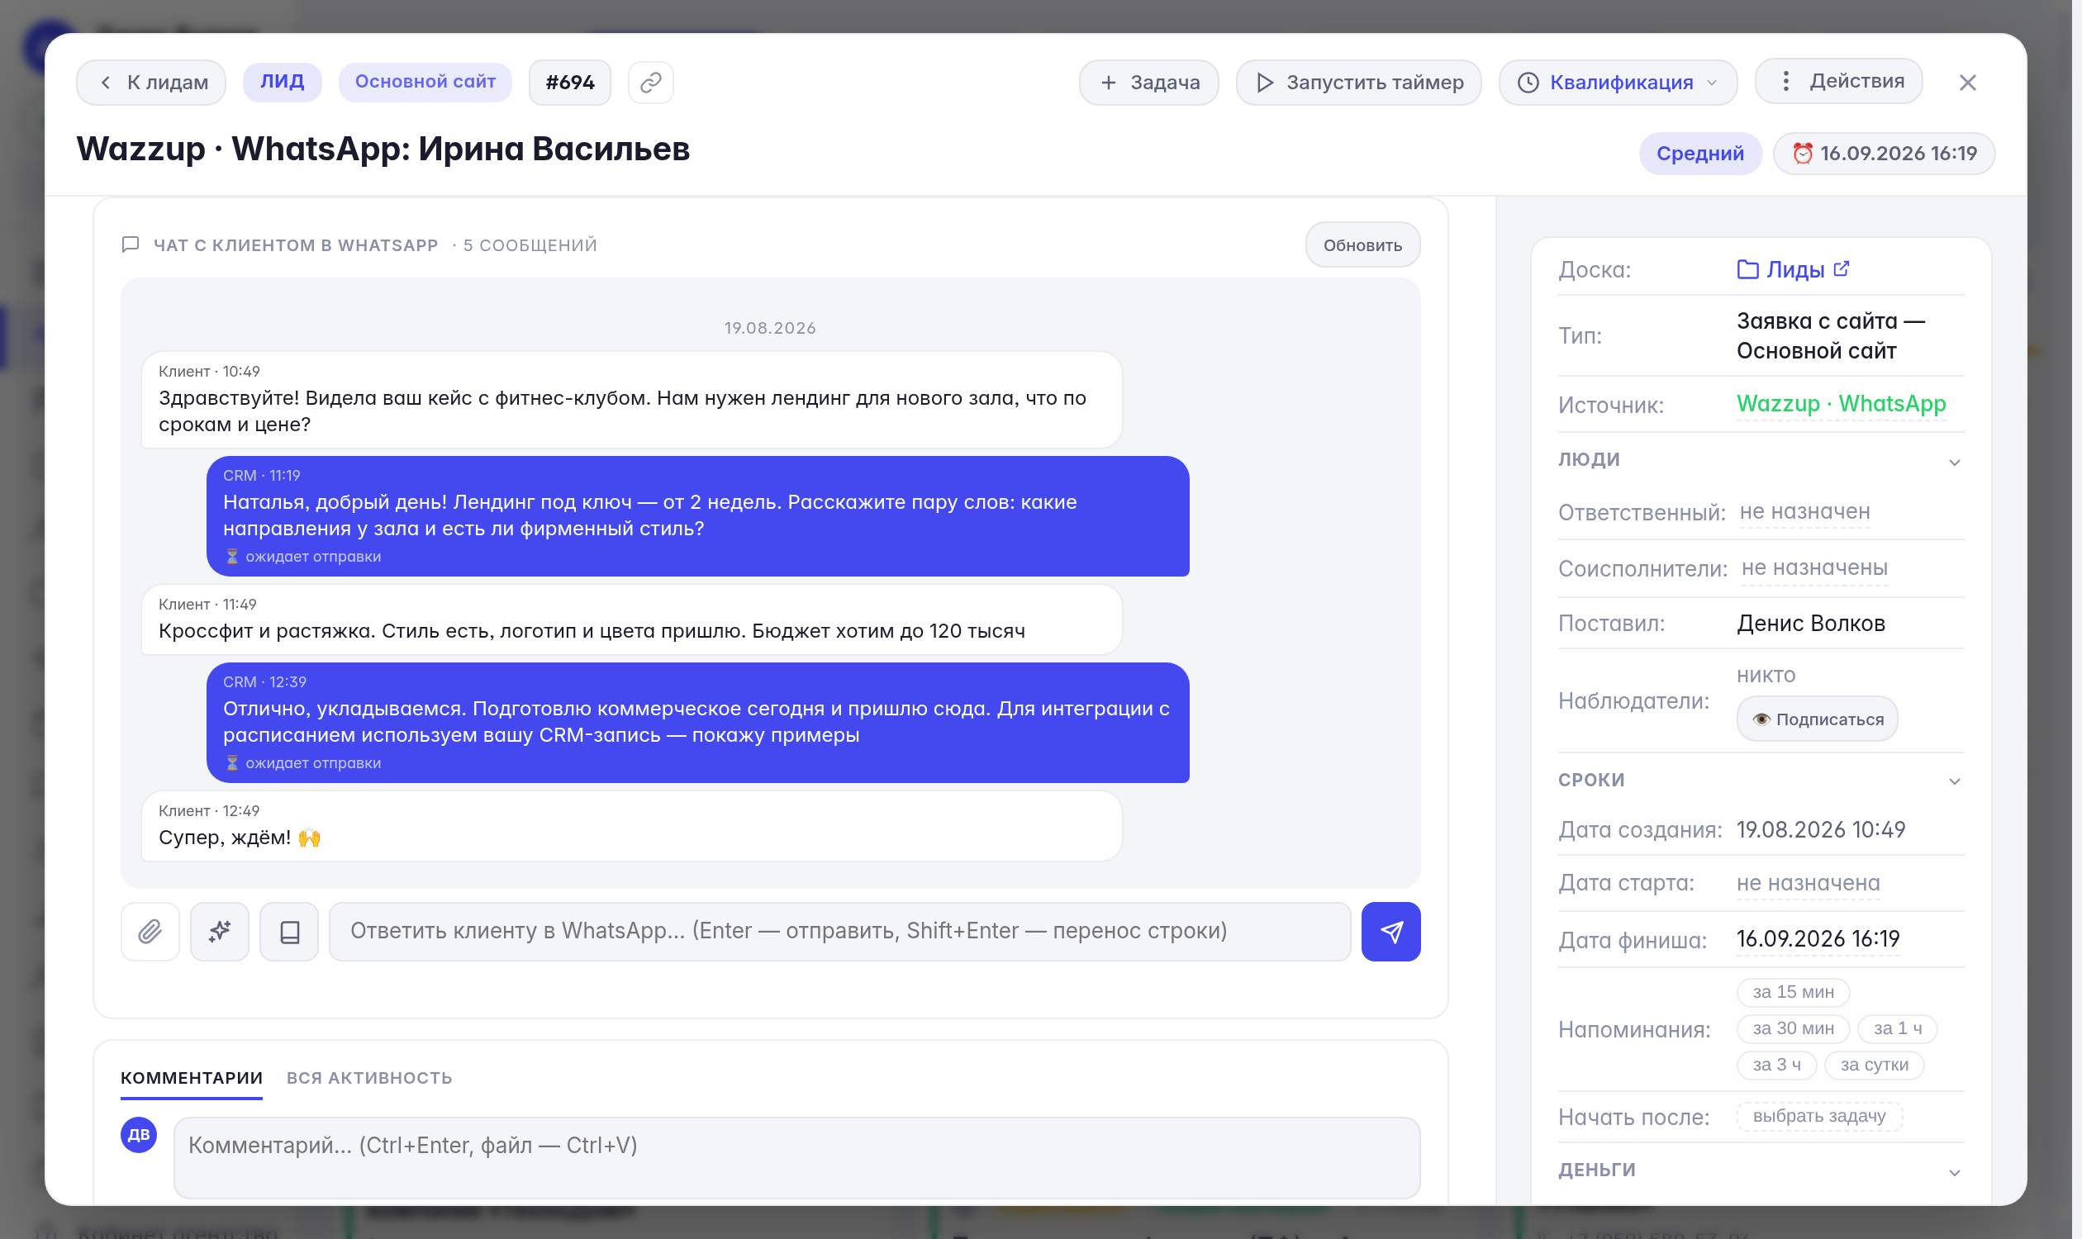Open AI assistant sparkle icon
This screenshot has width=2082, height=1239.
tap(220, 931)
